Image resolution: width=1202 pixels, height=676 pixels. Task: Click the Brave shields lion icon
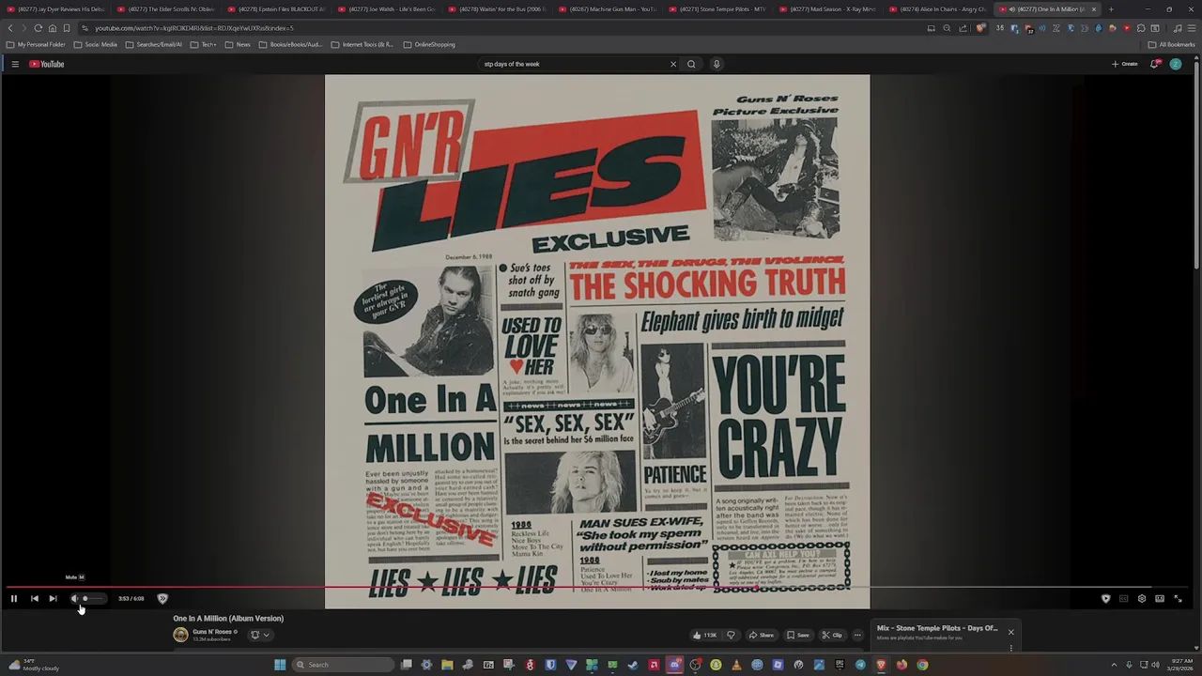[x=980, y=28]
